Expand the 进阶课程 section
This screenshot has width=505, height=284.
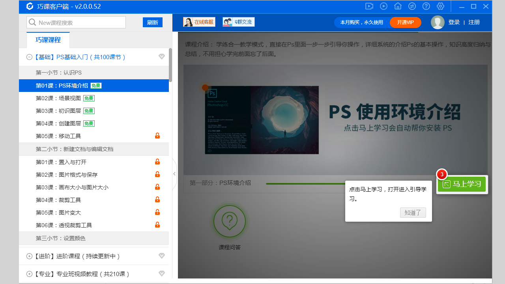[x=29, y=256]
